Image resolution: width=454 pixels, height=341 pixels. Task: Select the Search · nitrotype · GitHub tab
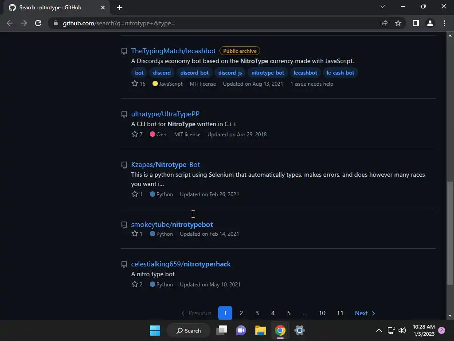(x=57, y=8)
